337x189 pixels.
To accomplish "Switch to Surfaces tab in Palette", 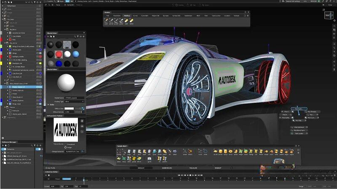I will pyautogui.click(x=166, y=16).
